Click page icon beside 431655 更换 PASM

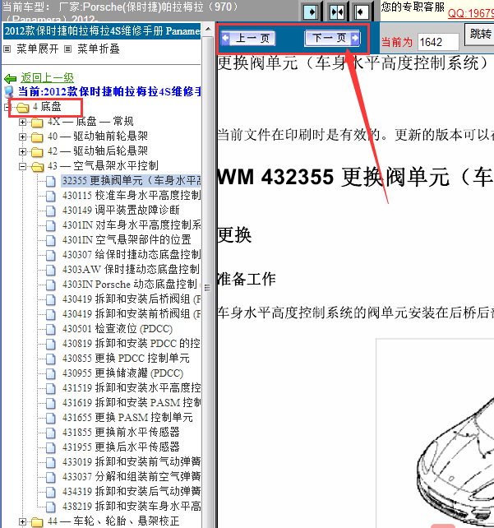coord(50,419)
